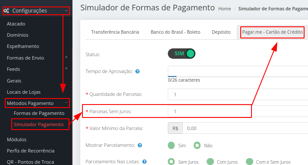Choose Com e Sem Juros option
The image size is (308, 165).
[x=249, y=162]
